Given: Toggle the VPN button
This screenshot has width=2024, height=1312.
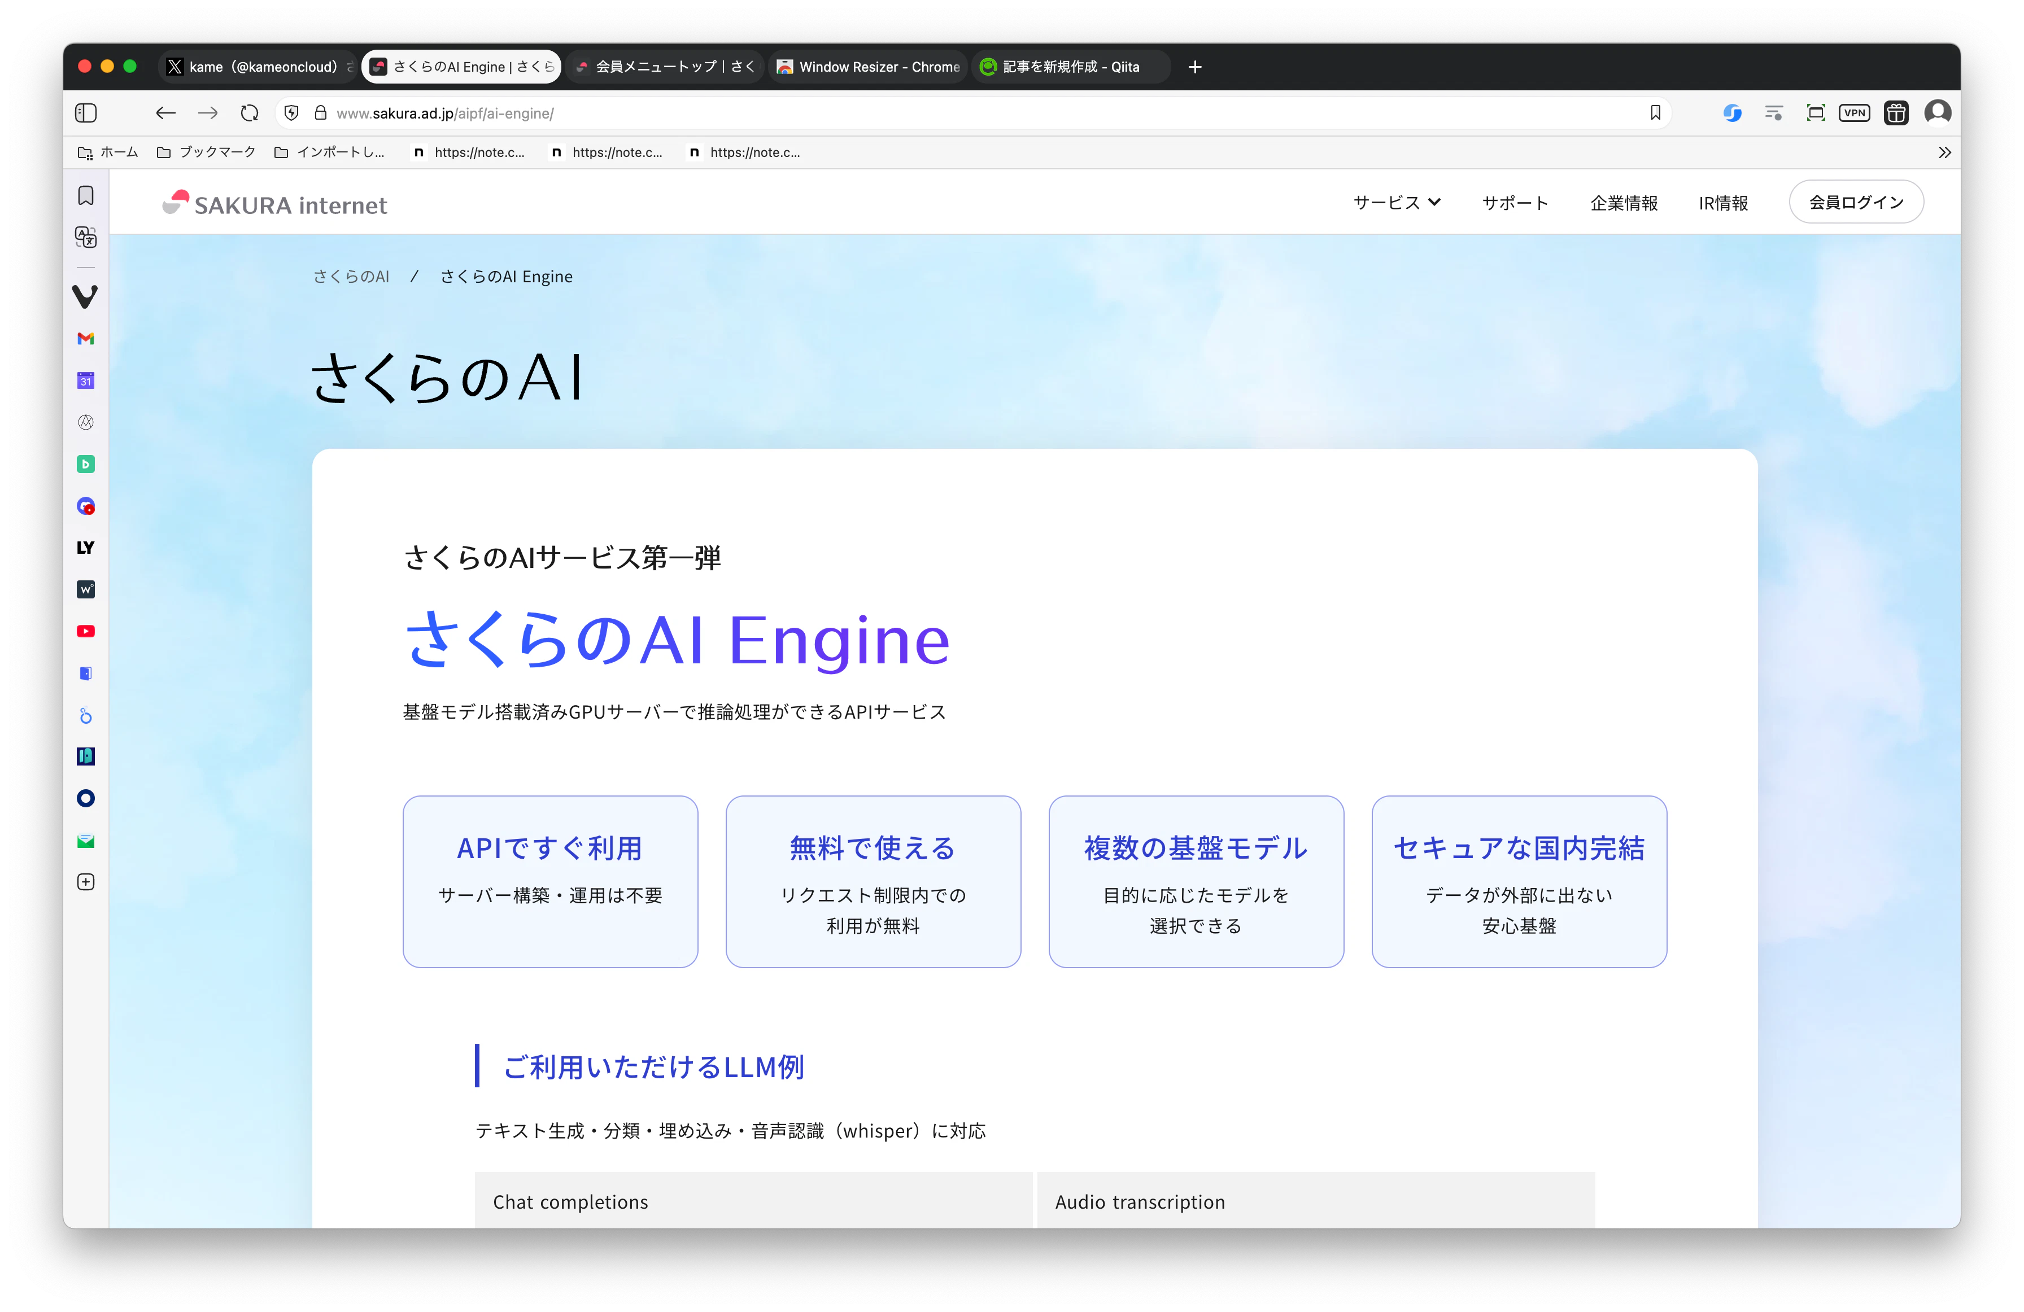Looking at the screenshot, I should [x=1855, y=113].
